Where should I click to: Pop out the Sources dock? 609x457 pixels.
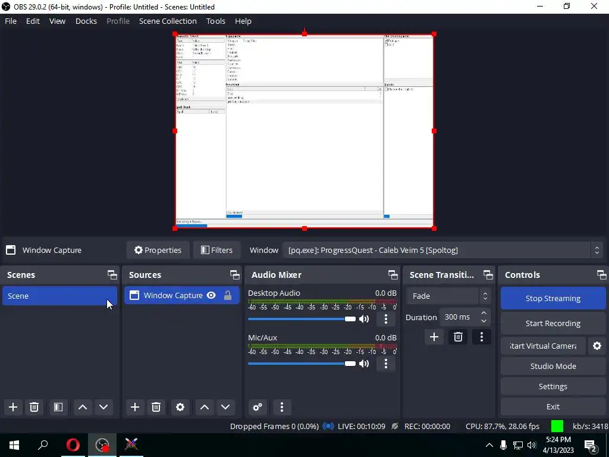pyautogui.click(x=234, y=275)
